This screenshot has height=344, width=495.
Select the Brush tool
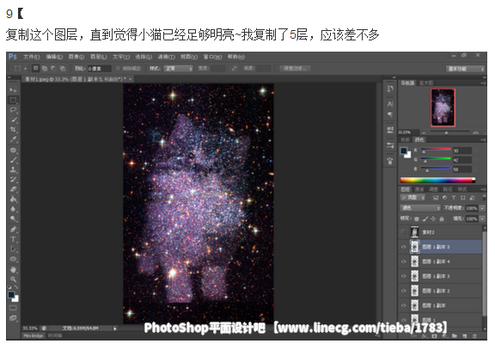[13, 160]
